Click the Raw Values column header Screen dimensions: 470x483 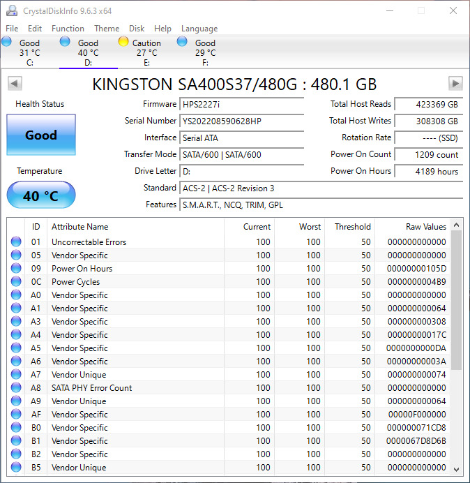click(x=425, y=227)
